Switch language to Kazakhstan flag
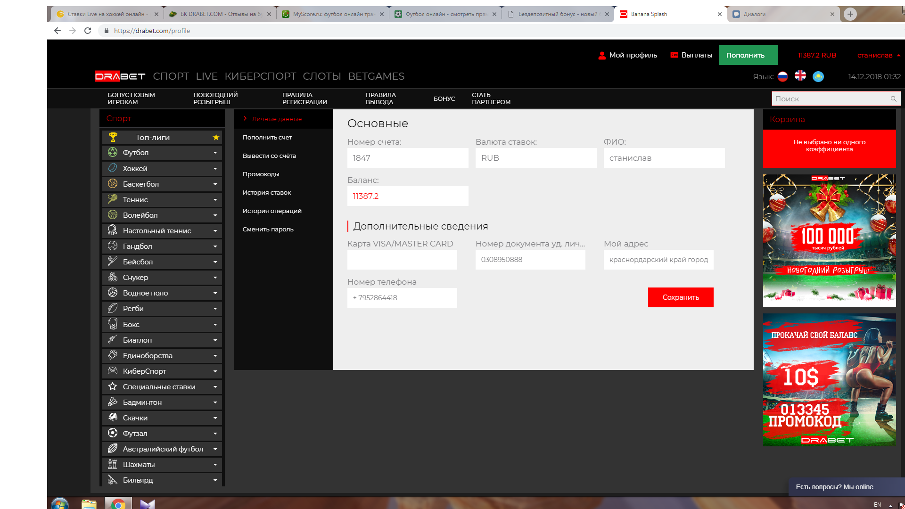This screenshot has height=509, width=905. pos(818,76)
